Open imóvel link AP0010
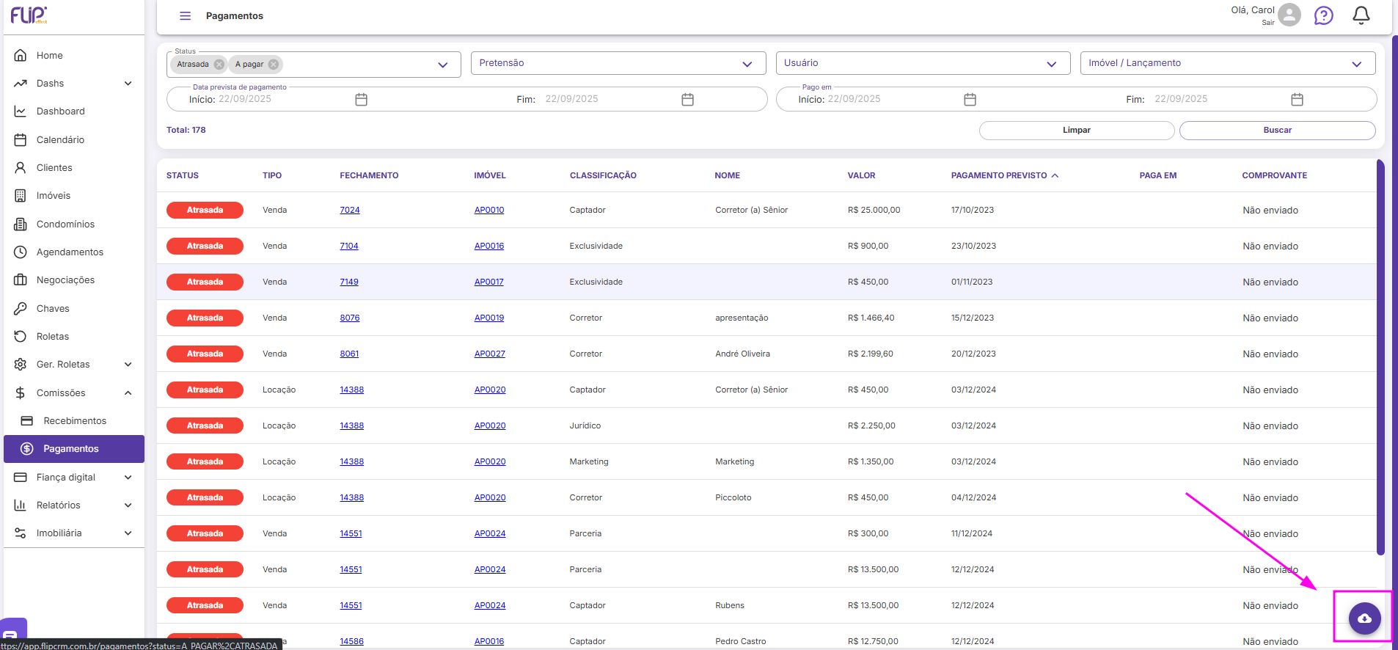Viewport: 1398px width, 650px height. (489, 211)
